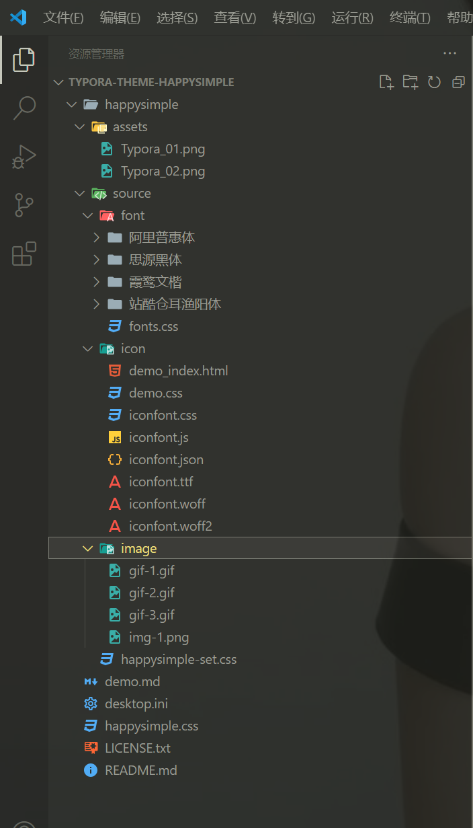Open the Extensions view
473x828 pixels.
tap(24, 254)
